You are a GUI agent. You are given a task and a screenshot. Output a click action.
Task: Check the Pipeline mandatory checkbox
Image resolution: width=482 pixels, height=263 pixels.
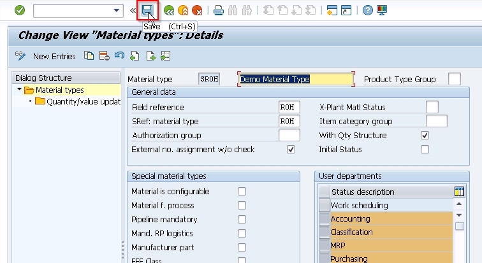[x=242, y=220]
